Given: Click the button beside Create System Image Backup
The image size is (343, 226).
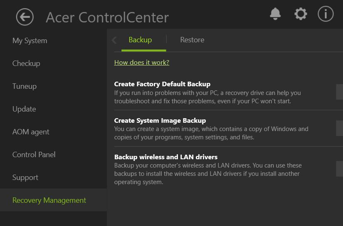Looking at the screenshot, I should 340,128.
